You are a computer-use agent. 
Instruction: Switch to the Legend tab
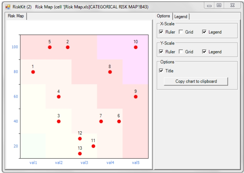(181, 16)
